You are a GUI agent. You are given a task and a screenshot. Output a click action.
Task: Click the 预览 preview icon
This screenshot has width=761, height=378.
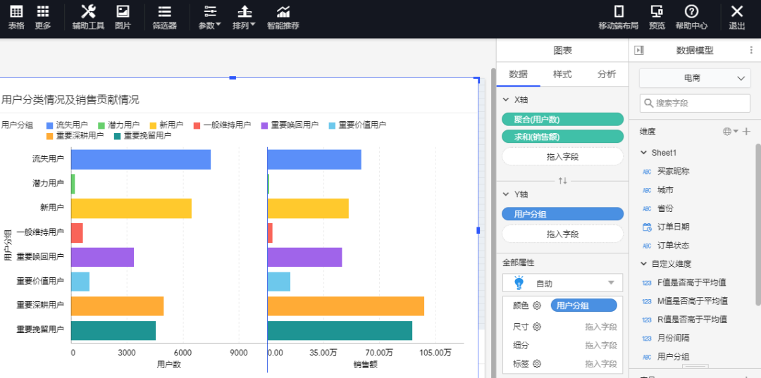point(657,17)
